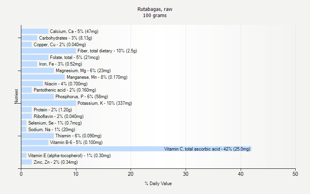The image size is (310, 194).
Task: Select the Niacin data label
Action: 66,84
